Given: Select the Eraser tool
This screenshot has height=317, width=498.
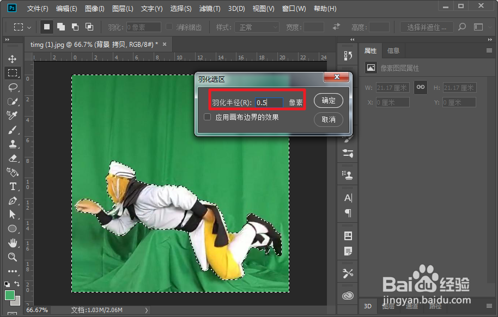Looking at the screenshot, I should (13, 158).
